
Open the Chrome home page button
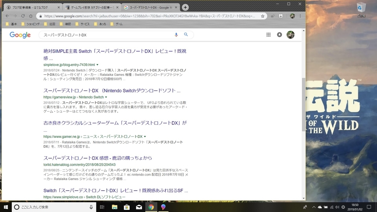point(31,16)
